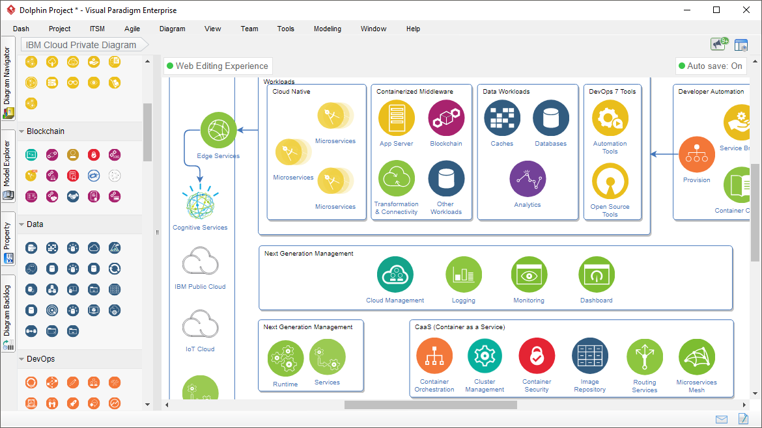Click the Container Orchestration icon
The width and height of the screenshot is (762, 428).
coord(434,356)
